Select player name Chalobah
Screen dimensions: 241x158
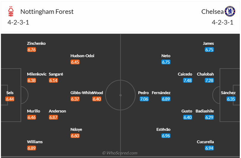click(x=205, y=74)
